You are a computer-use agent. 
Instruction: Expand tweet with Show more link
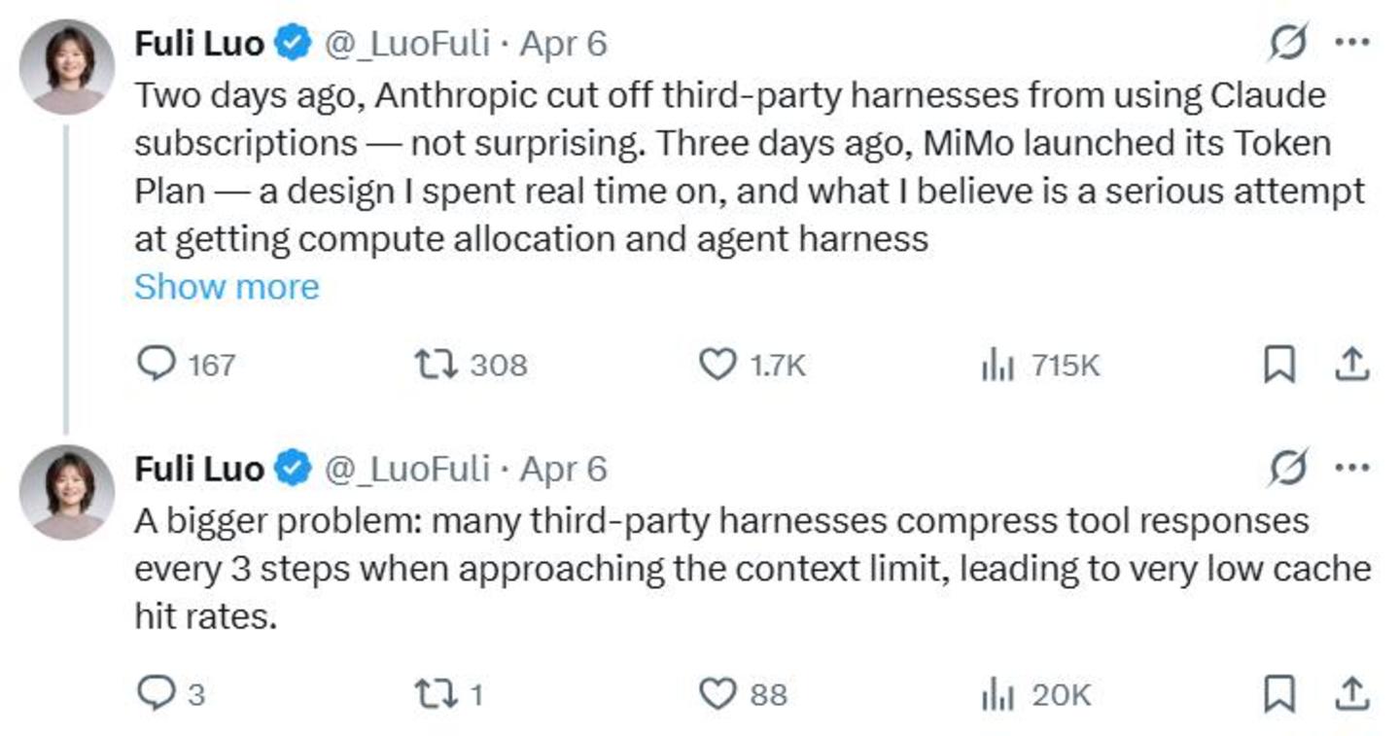pos(227,287)
